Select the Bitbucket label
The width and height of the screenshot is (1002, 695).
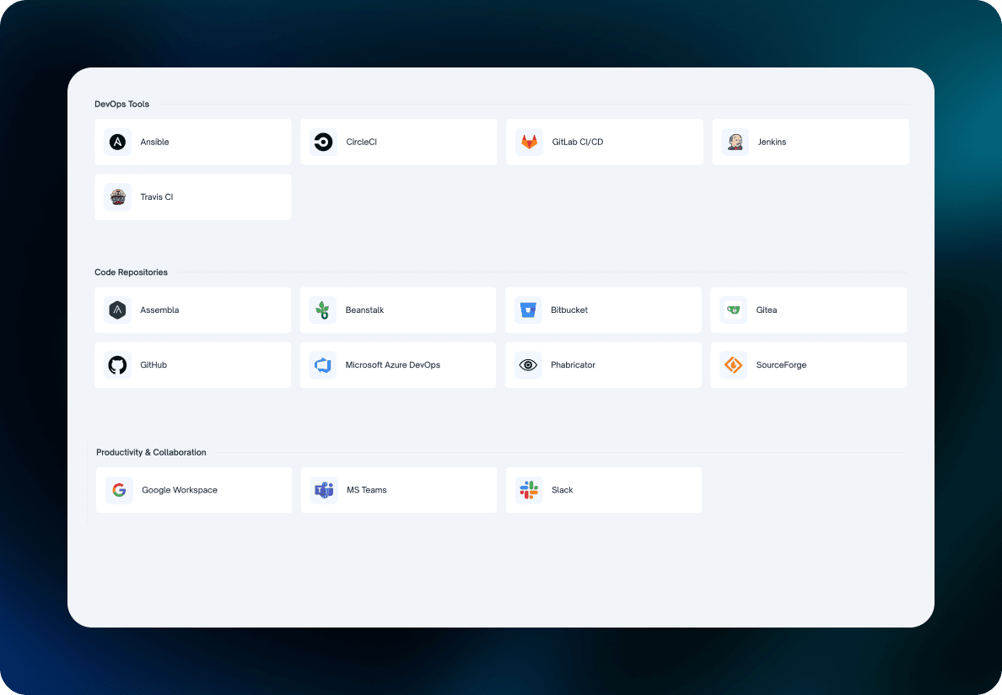[569, 310]
